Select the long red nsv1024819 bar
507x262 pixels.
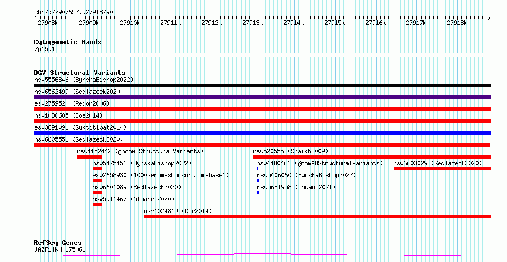tap(317, 217)
